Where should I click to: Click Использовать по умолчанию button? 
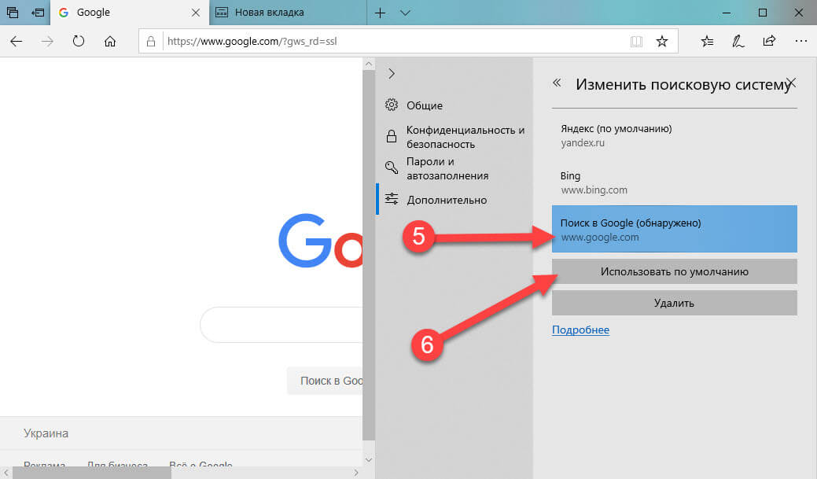674,271
